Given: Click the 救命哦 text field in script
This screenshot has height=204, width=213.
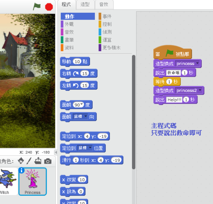Looking at the screenshot, I should click(173, 73).
